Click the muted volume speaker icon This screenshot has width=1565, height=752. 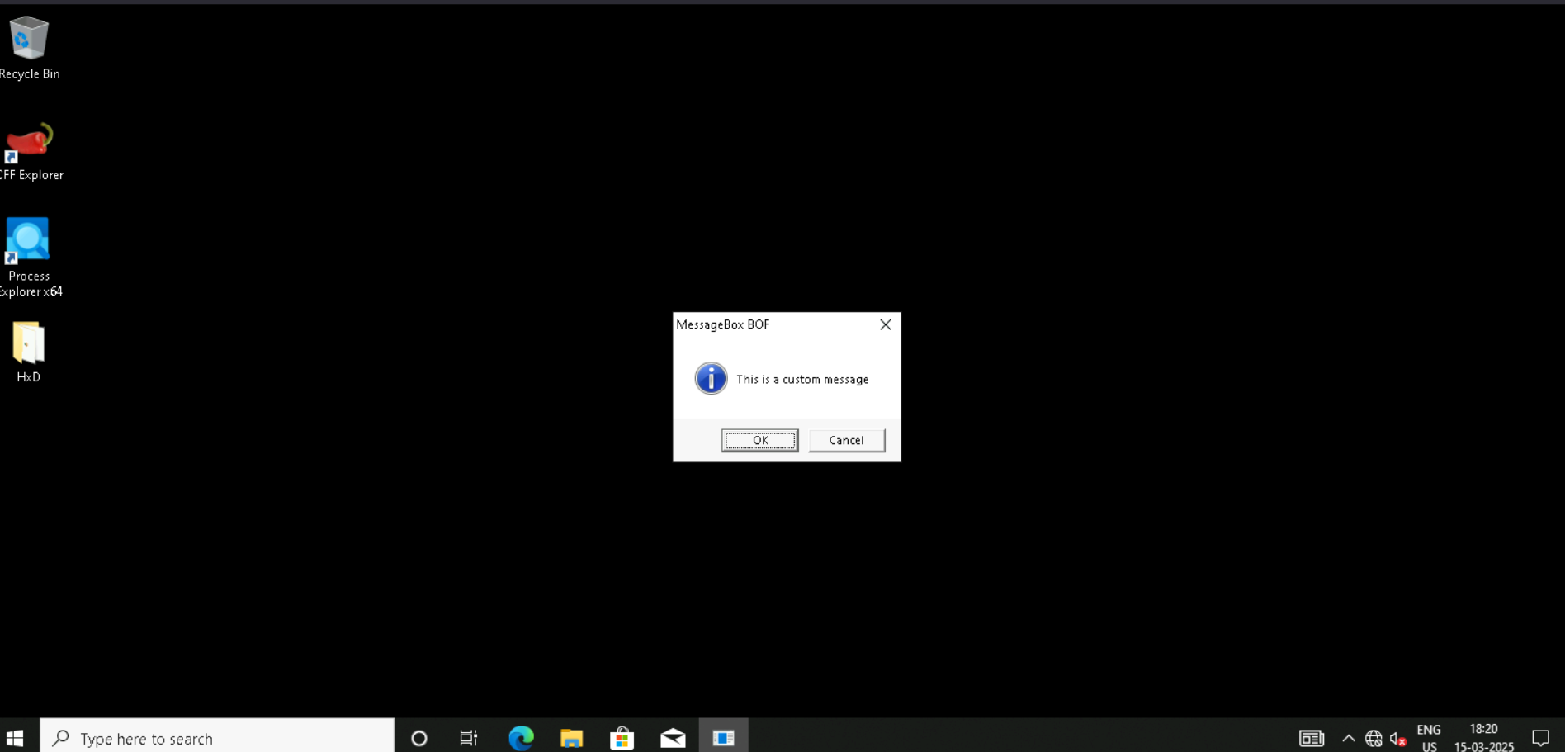pyautogui.click(x=1397, y=739)
